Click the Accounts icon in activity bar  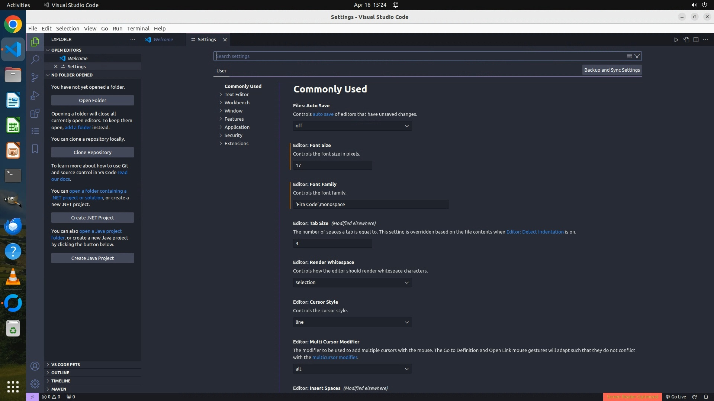click(x=35, y=366)
